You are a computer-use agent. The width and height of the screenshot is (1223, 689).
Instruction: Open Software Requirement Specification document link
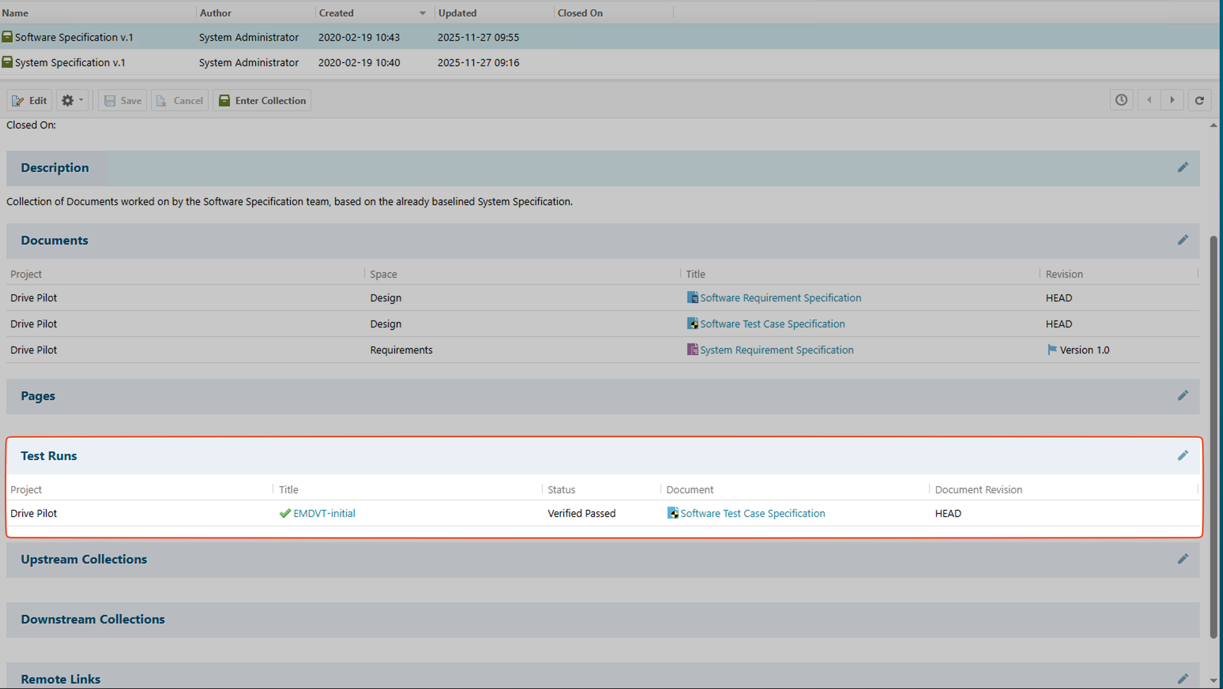click(x=780, y=298)
